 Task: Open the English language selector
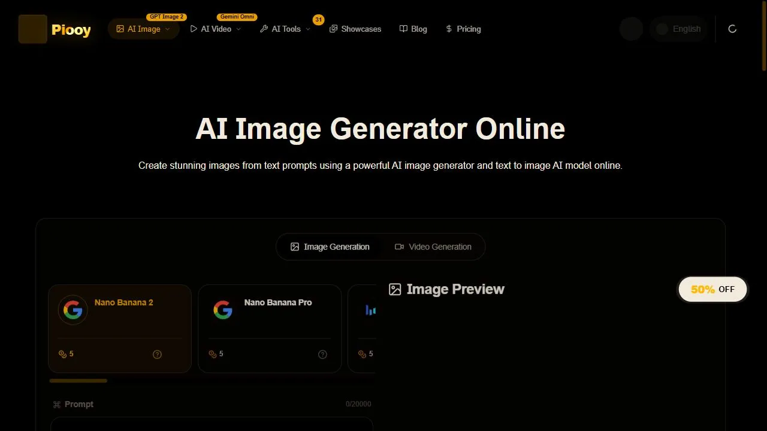point(678,29)
